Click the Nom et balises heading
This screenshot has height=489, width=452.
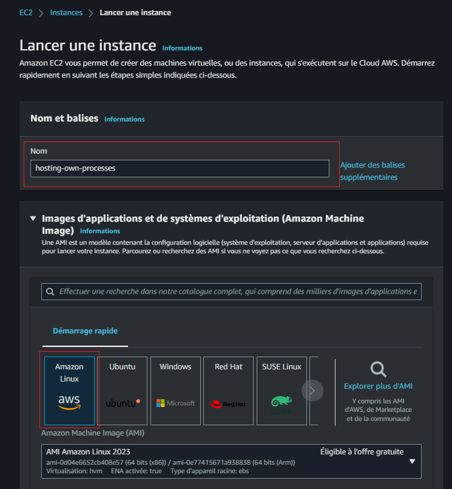click(64, 118)
